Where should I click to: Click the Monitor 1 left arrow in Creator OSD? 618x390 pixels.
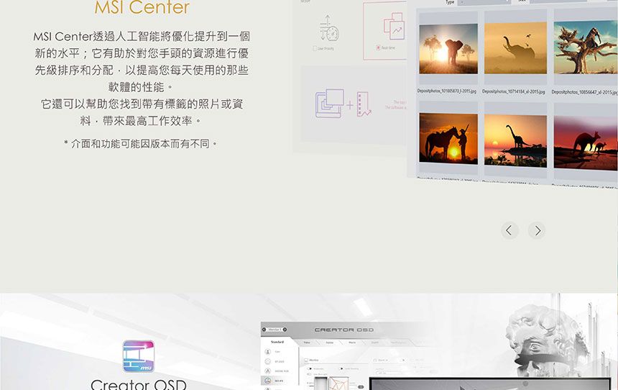(264, 330)
